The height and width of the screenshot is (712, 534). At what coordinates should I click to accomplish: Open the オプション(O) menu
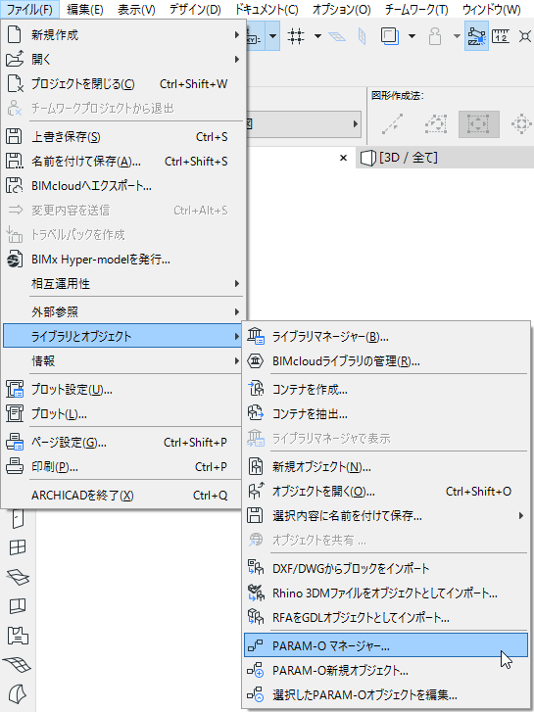click(341, 9)
